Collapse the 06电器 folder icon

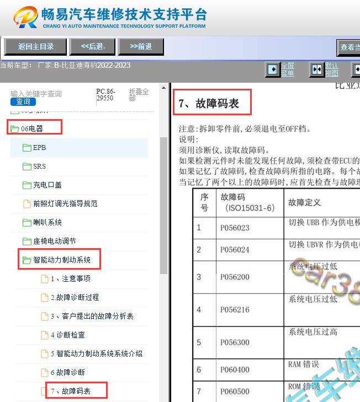pos(15,128)
